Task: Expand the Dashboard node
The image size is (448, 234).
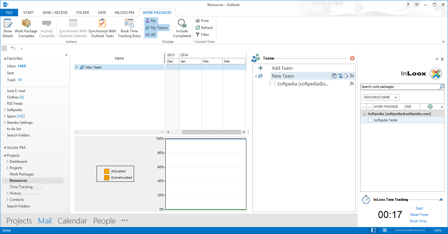Action: (8, 162)
